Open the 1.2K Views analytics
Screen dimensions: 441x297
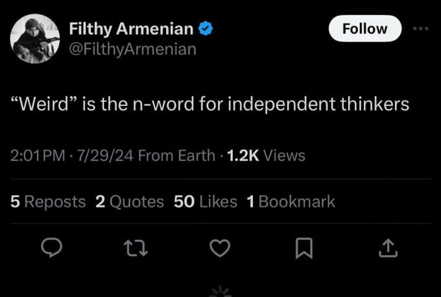click(264, 156)
